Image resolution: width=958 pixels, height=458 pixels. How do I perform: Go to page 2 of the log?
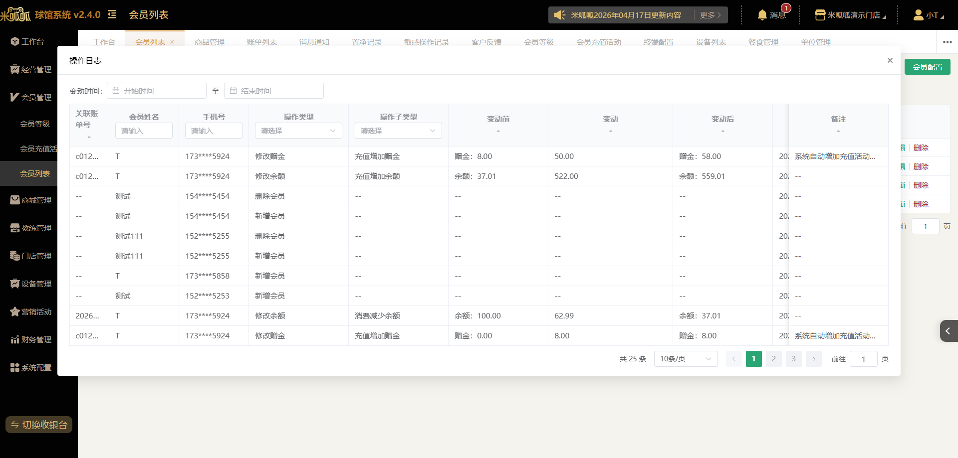pyautogui.click(x=773, y=359)
